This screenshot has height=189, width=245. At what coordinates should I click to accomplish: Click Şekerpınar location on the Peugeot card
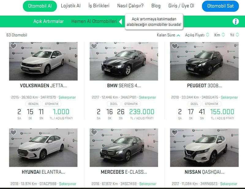point(229,97)
